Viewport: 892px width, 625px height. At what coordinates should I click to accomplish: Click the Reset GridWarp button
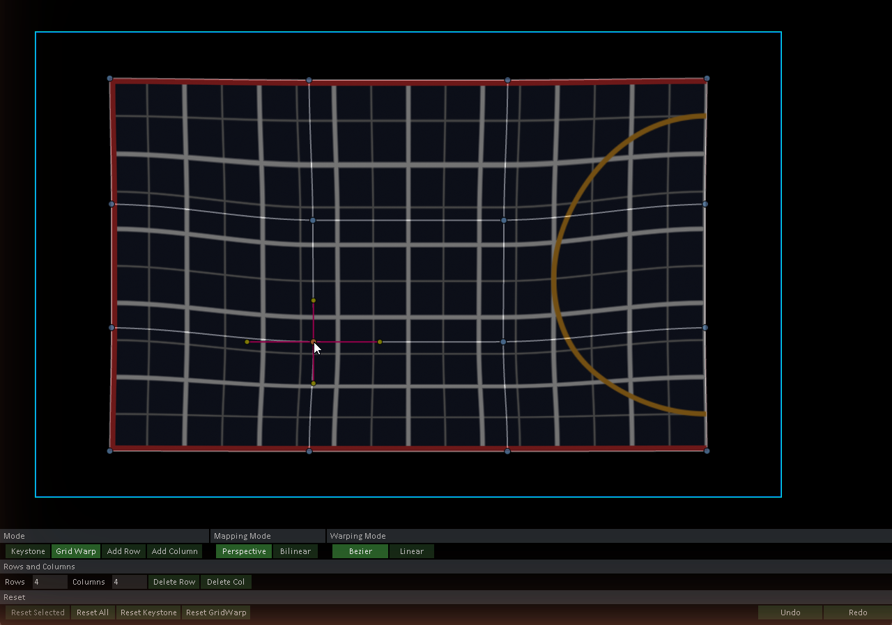click(216, 612)
